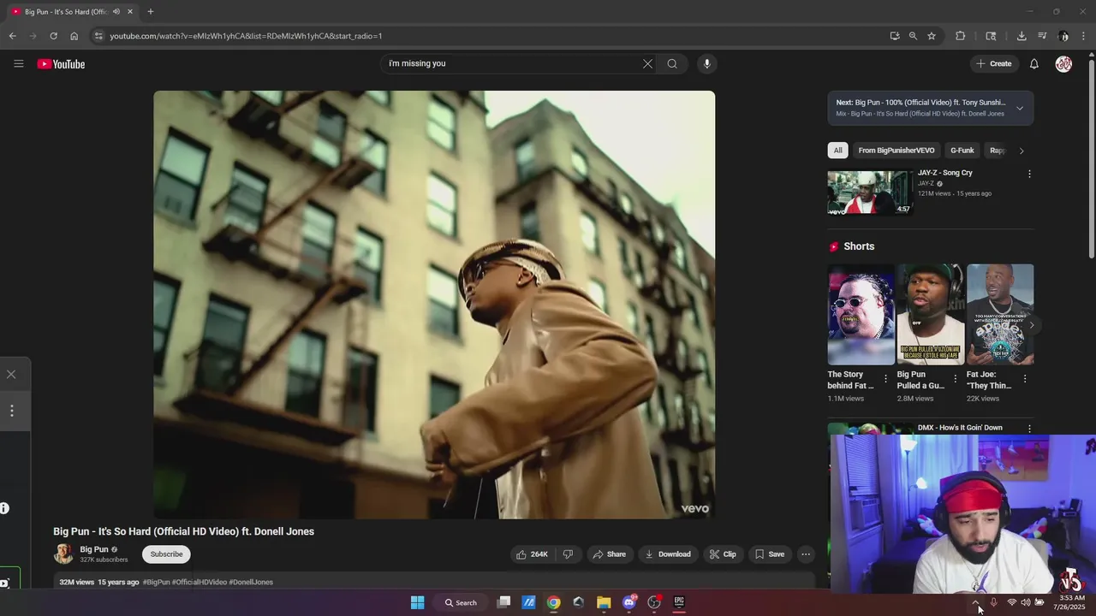The height and width of the screenshot is (616, 1096).
Task: Create a Clip of the video
Action: coord(723,554)
